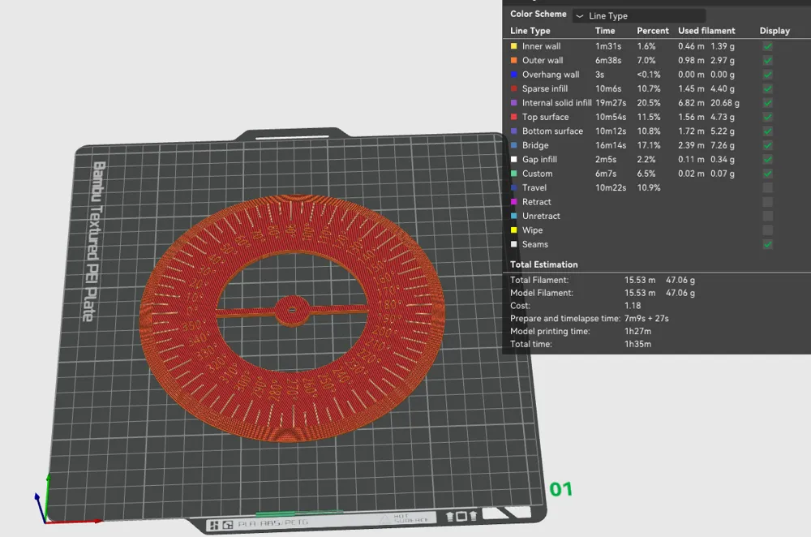The height and width of the screenshot is (537, 811).
Task: Click the red Top surface color swatch
Action: [513, 117]
